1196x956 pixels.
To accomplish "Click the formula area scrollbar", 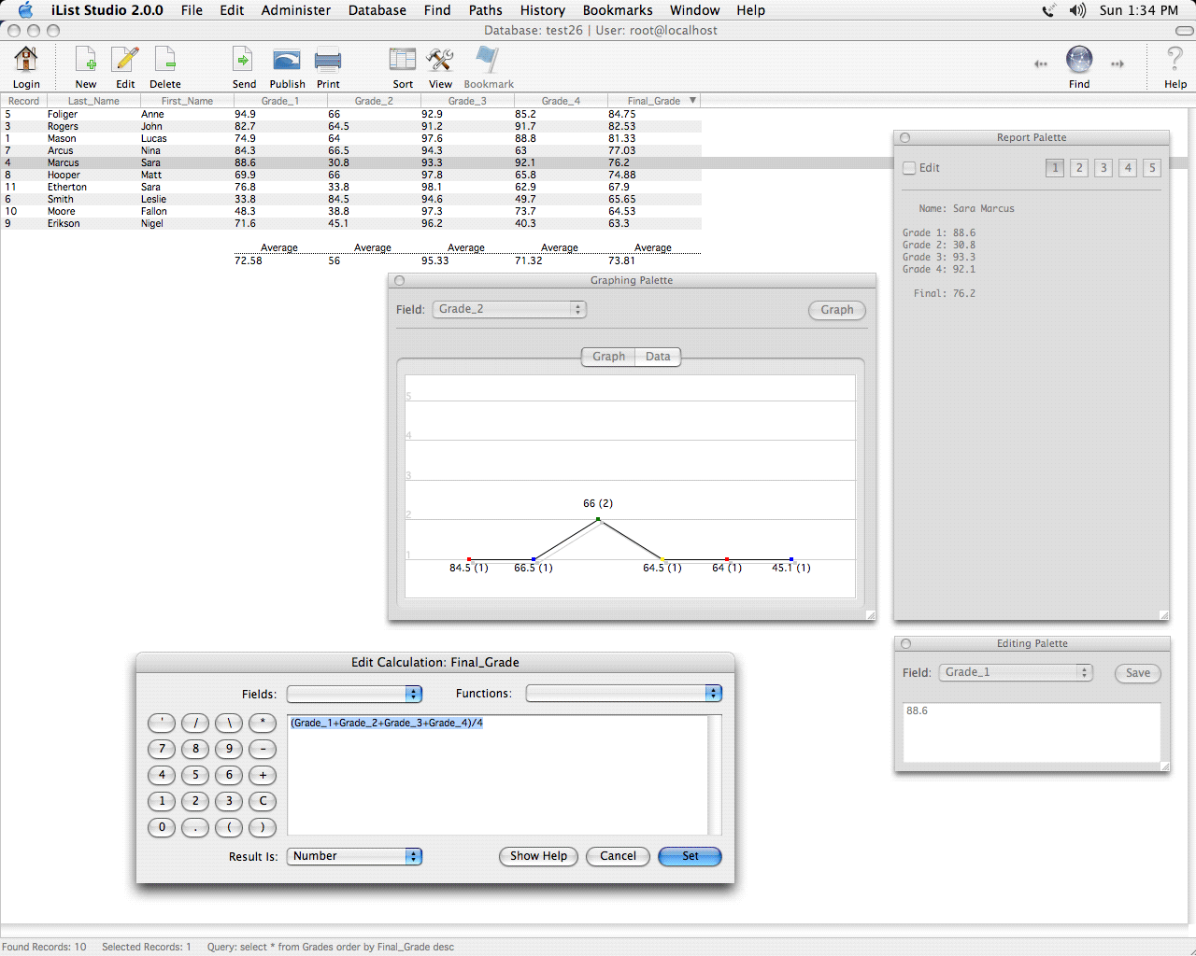I will tap(715, 775).
